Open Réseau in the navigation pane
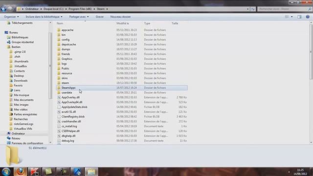Viewport: 313px width, 176px height. point(16,138)
